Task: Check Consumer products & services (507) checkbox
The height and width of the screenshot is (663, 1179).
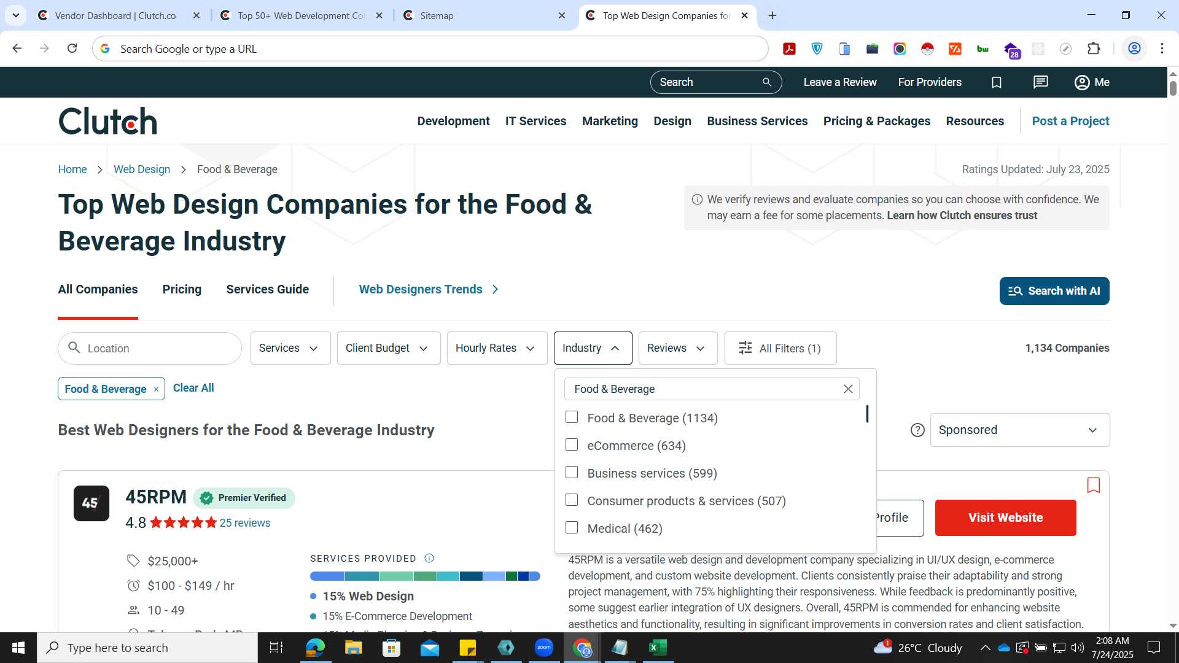Action: (x=572, y=500)
